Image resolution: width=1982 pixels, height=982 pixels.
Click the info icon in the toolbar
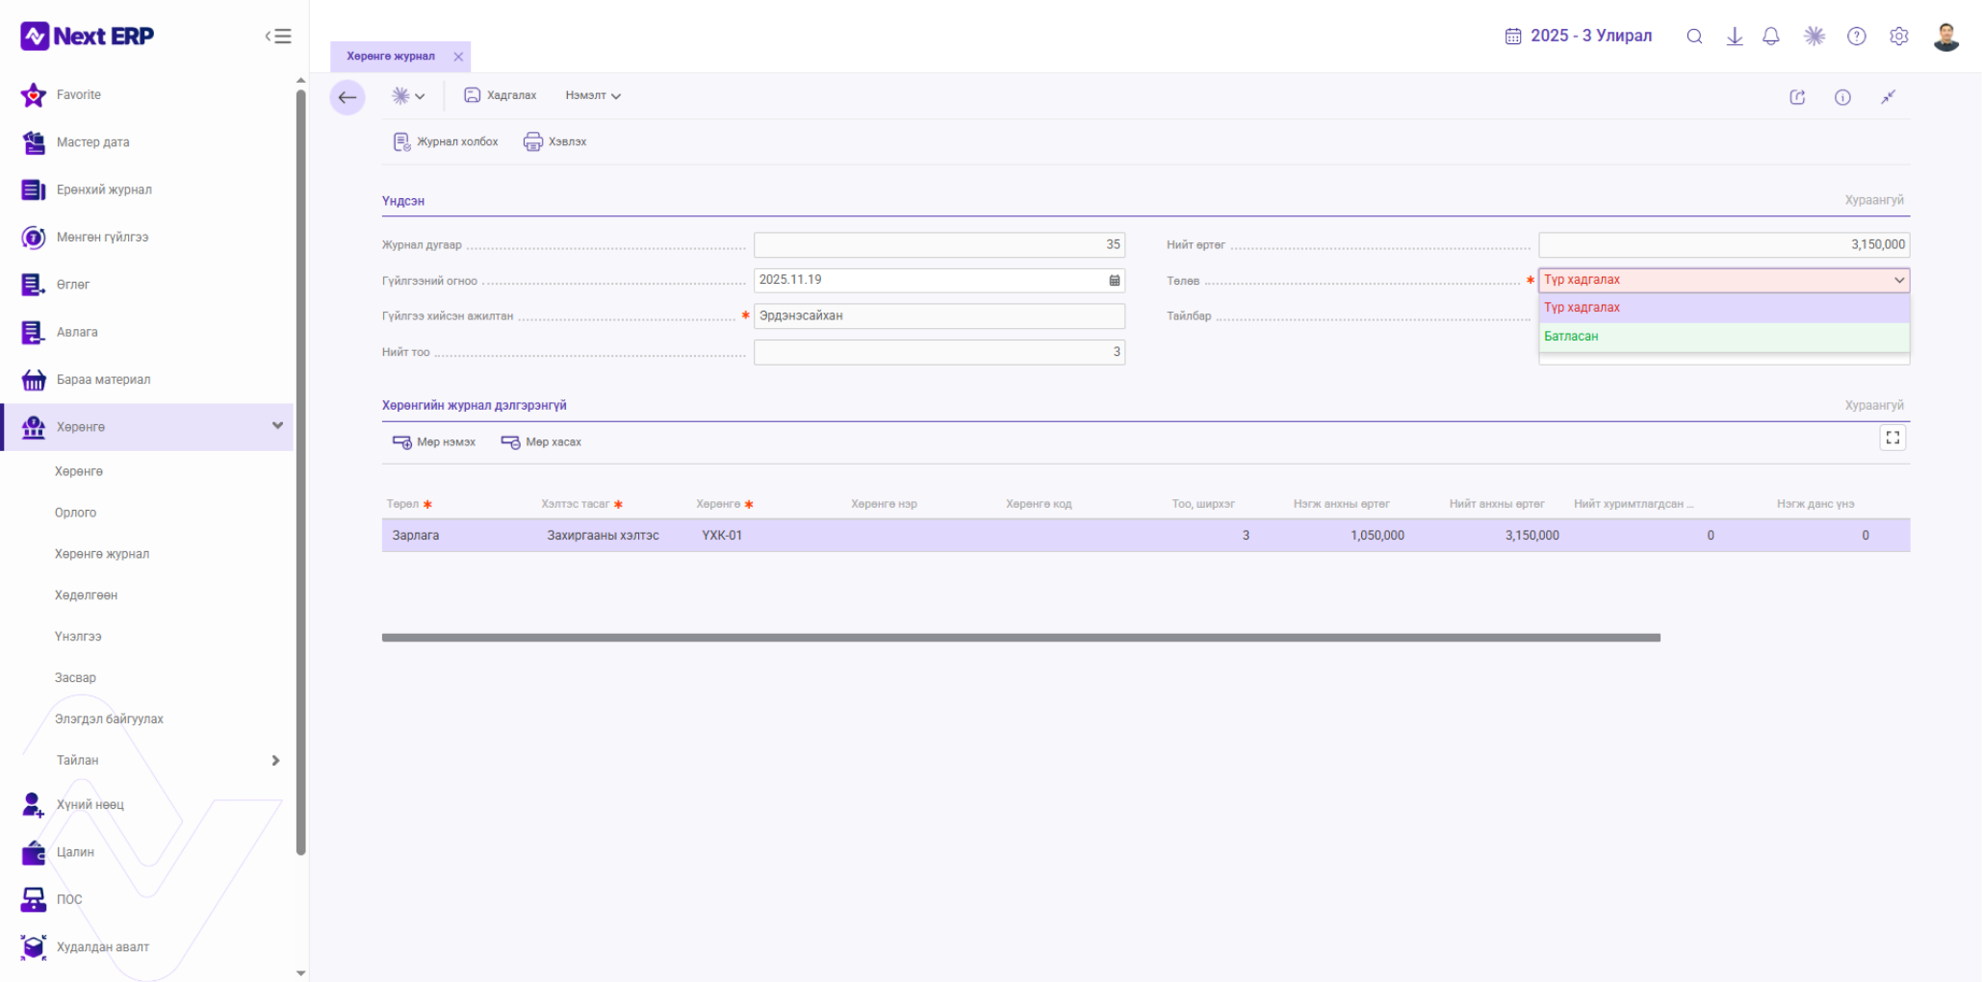1842,97
